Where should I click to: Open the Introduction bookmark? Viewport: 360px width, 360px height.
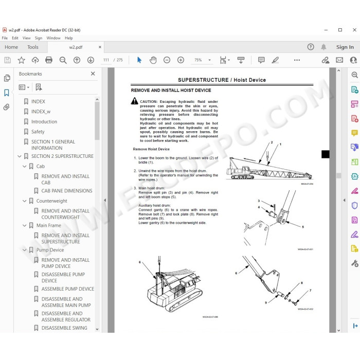click(44, 122)
